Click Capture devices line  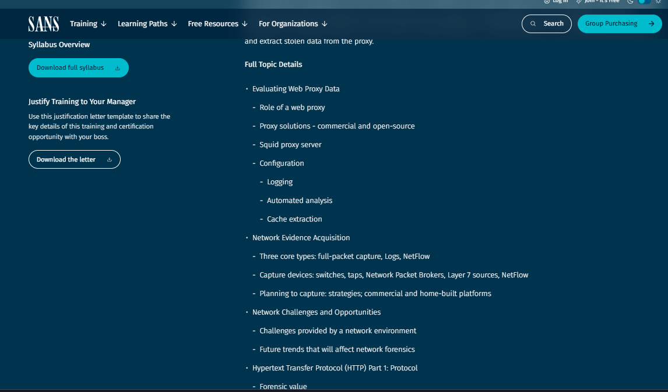point(394,275)
